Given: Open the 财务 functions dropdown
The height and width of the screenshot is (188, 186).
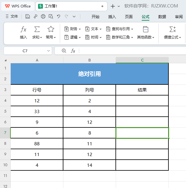Looking at the screenshot, I should [x=73, y=29].
